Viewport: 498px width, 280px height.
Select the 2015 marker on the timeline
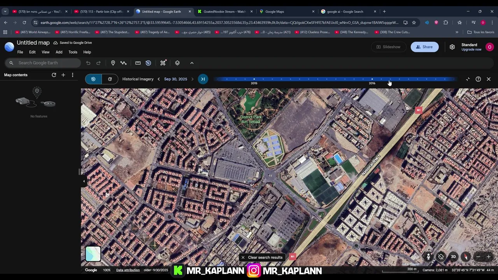coord(254,79)
